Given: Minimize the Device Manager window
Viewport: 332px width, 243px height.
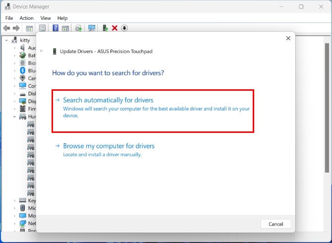Looking at the screenshot, I should coord(281,7).
